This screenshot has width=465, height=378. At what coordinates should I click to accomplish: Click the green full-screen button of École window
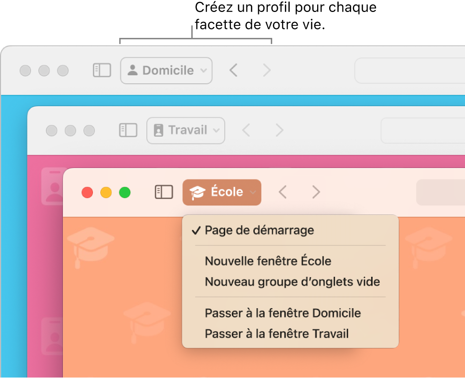tap(124, 192)
